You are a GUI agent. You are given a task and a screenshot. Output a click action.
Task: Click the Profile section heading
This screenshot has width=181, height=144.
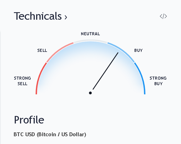[x=29, y=120]
